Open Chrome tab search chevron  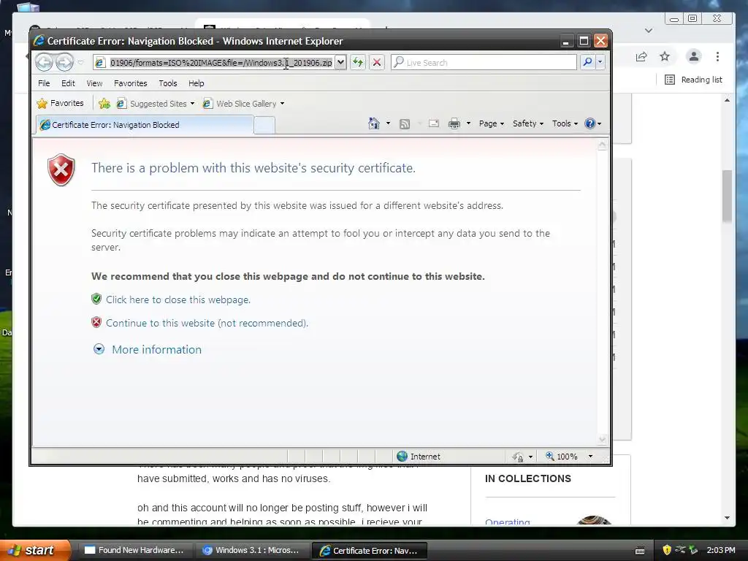coord(649,31)
